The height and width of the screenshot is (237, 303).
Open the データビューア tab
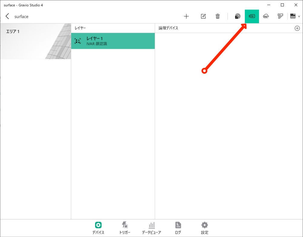pos(151,228)
